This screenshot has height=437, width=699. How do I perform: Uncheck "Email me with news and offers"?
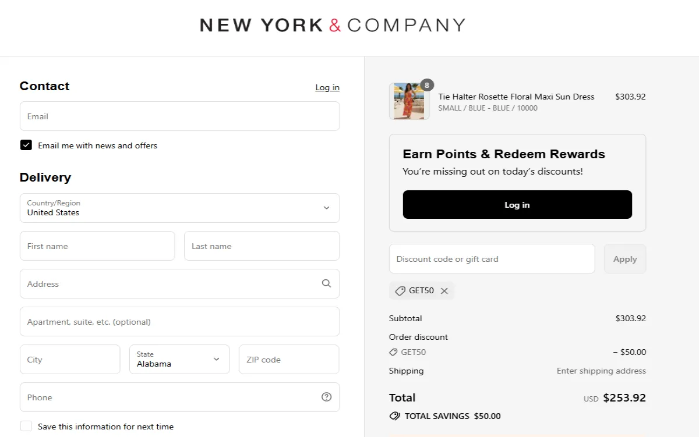(26, 145)
